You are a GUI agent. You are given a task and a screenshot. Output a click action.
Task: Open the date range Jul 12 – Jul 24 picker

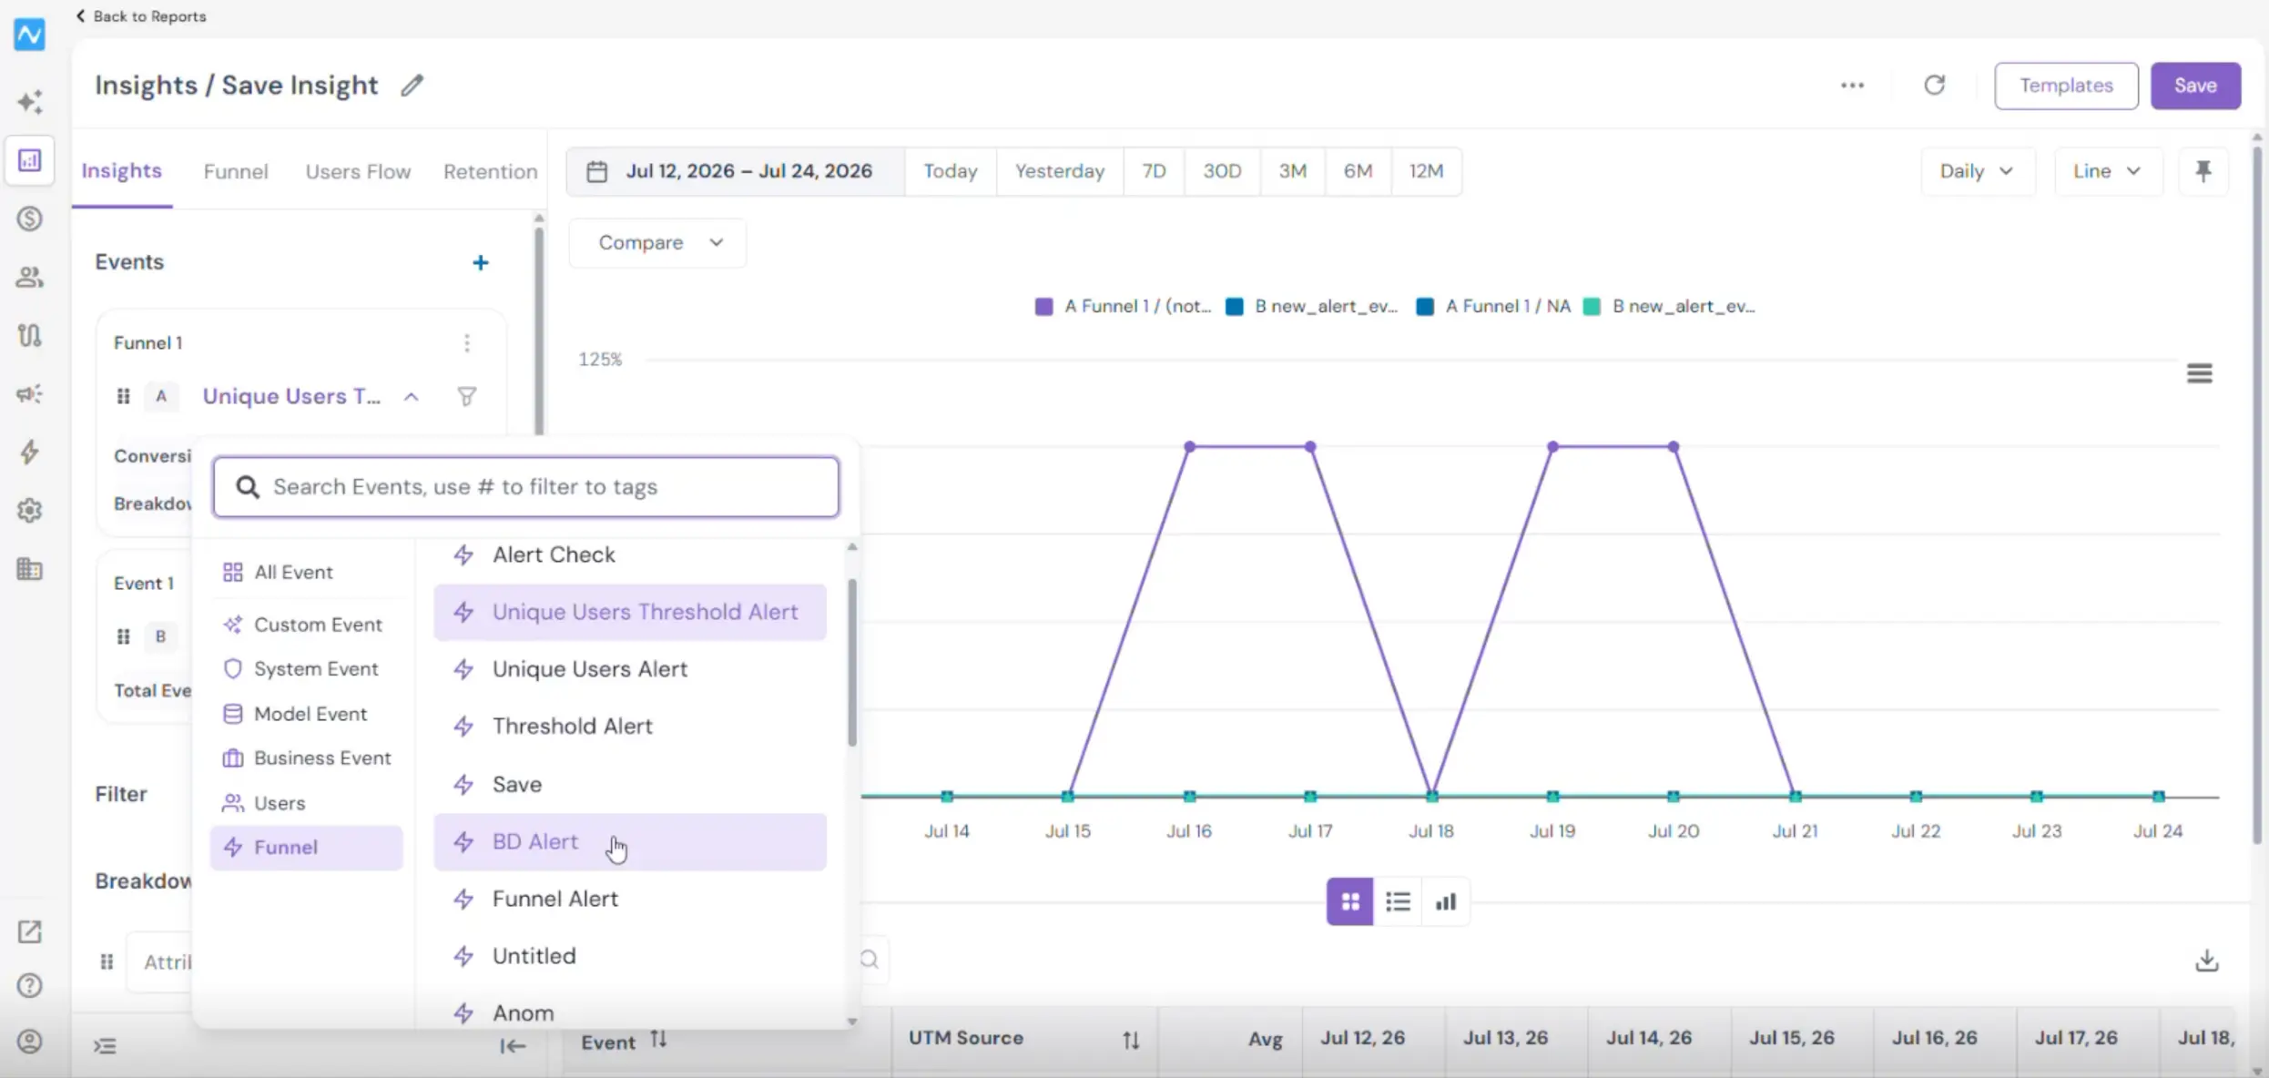coord(736,171)
